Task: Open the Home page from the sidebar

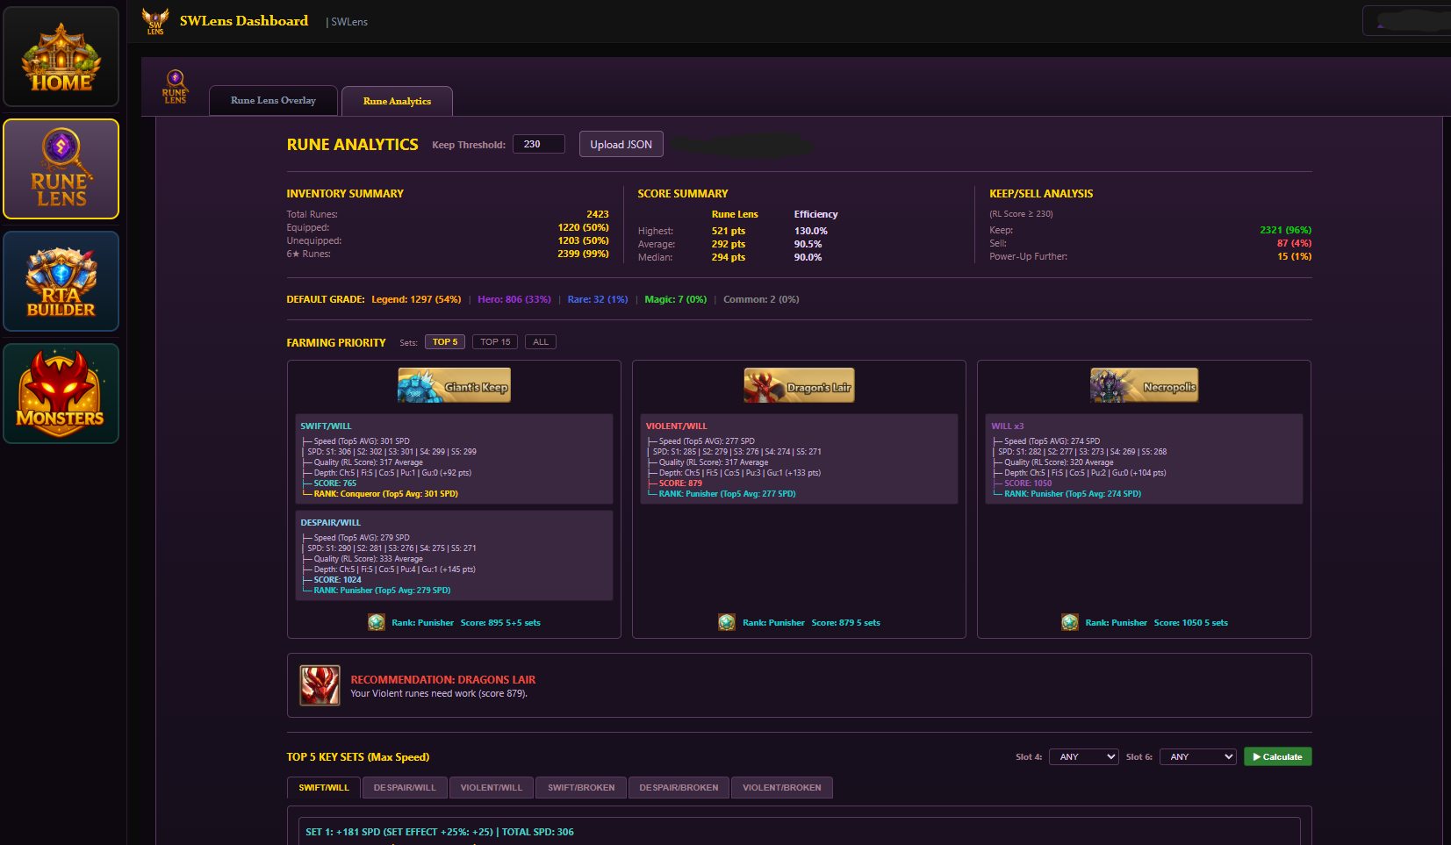Action: coord(61,56)
